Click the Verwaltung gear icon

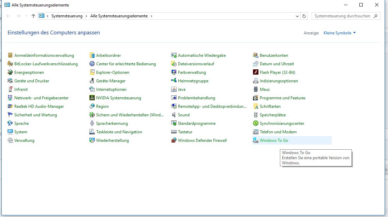coord(10,140)
